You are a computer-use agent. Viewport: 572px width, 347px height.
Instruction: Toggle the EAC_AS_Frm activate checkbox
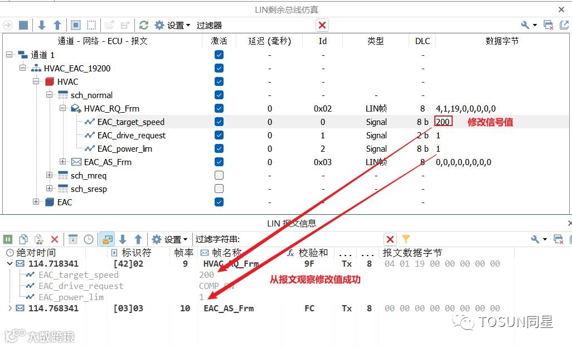(x=219, y=162)
